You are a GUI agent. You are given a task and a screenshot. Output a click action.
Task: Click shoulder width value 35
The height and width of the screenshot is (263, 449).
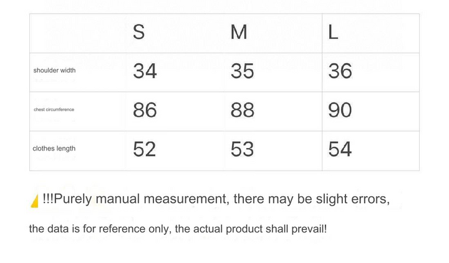242,71
